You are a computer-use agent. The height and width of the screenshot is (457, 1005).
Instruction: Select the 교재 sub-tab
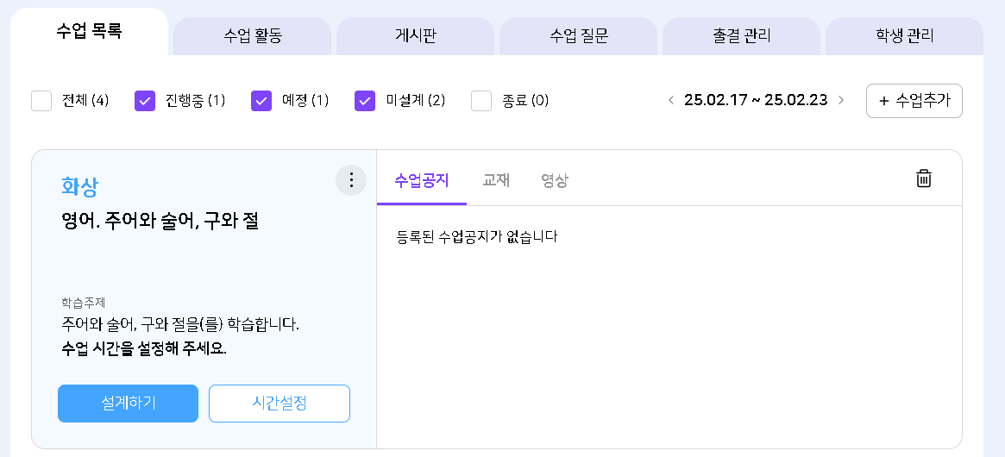[x=496, y=180]
